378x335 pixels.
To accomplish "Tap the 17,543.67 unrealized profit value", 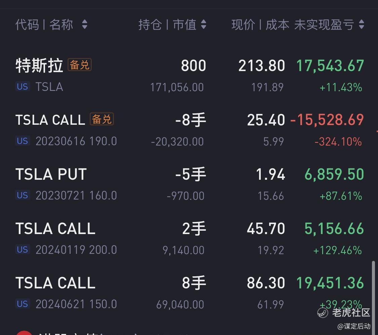I will [x=330, y=66].
